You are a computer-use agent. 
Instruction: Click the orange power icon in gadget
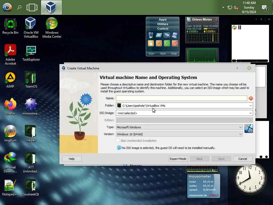click(159, 43)
